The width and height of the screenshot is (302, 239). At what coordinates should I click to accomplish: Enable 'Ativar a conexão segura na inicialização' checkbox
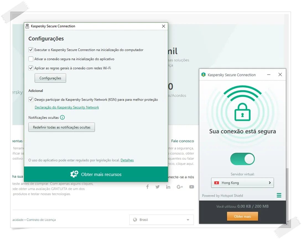pos(31,59)
